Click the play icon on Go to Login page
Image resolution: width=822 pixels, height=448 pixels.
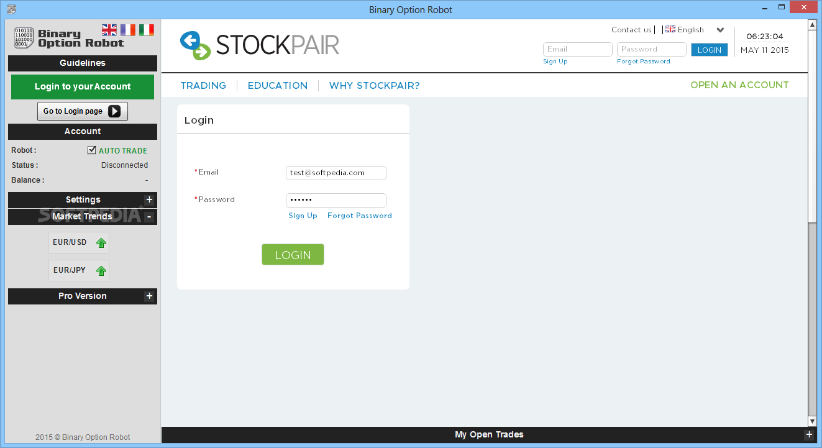coord(114,111)
